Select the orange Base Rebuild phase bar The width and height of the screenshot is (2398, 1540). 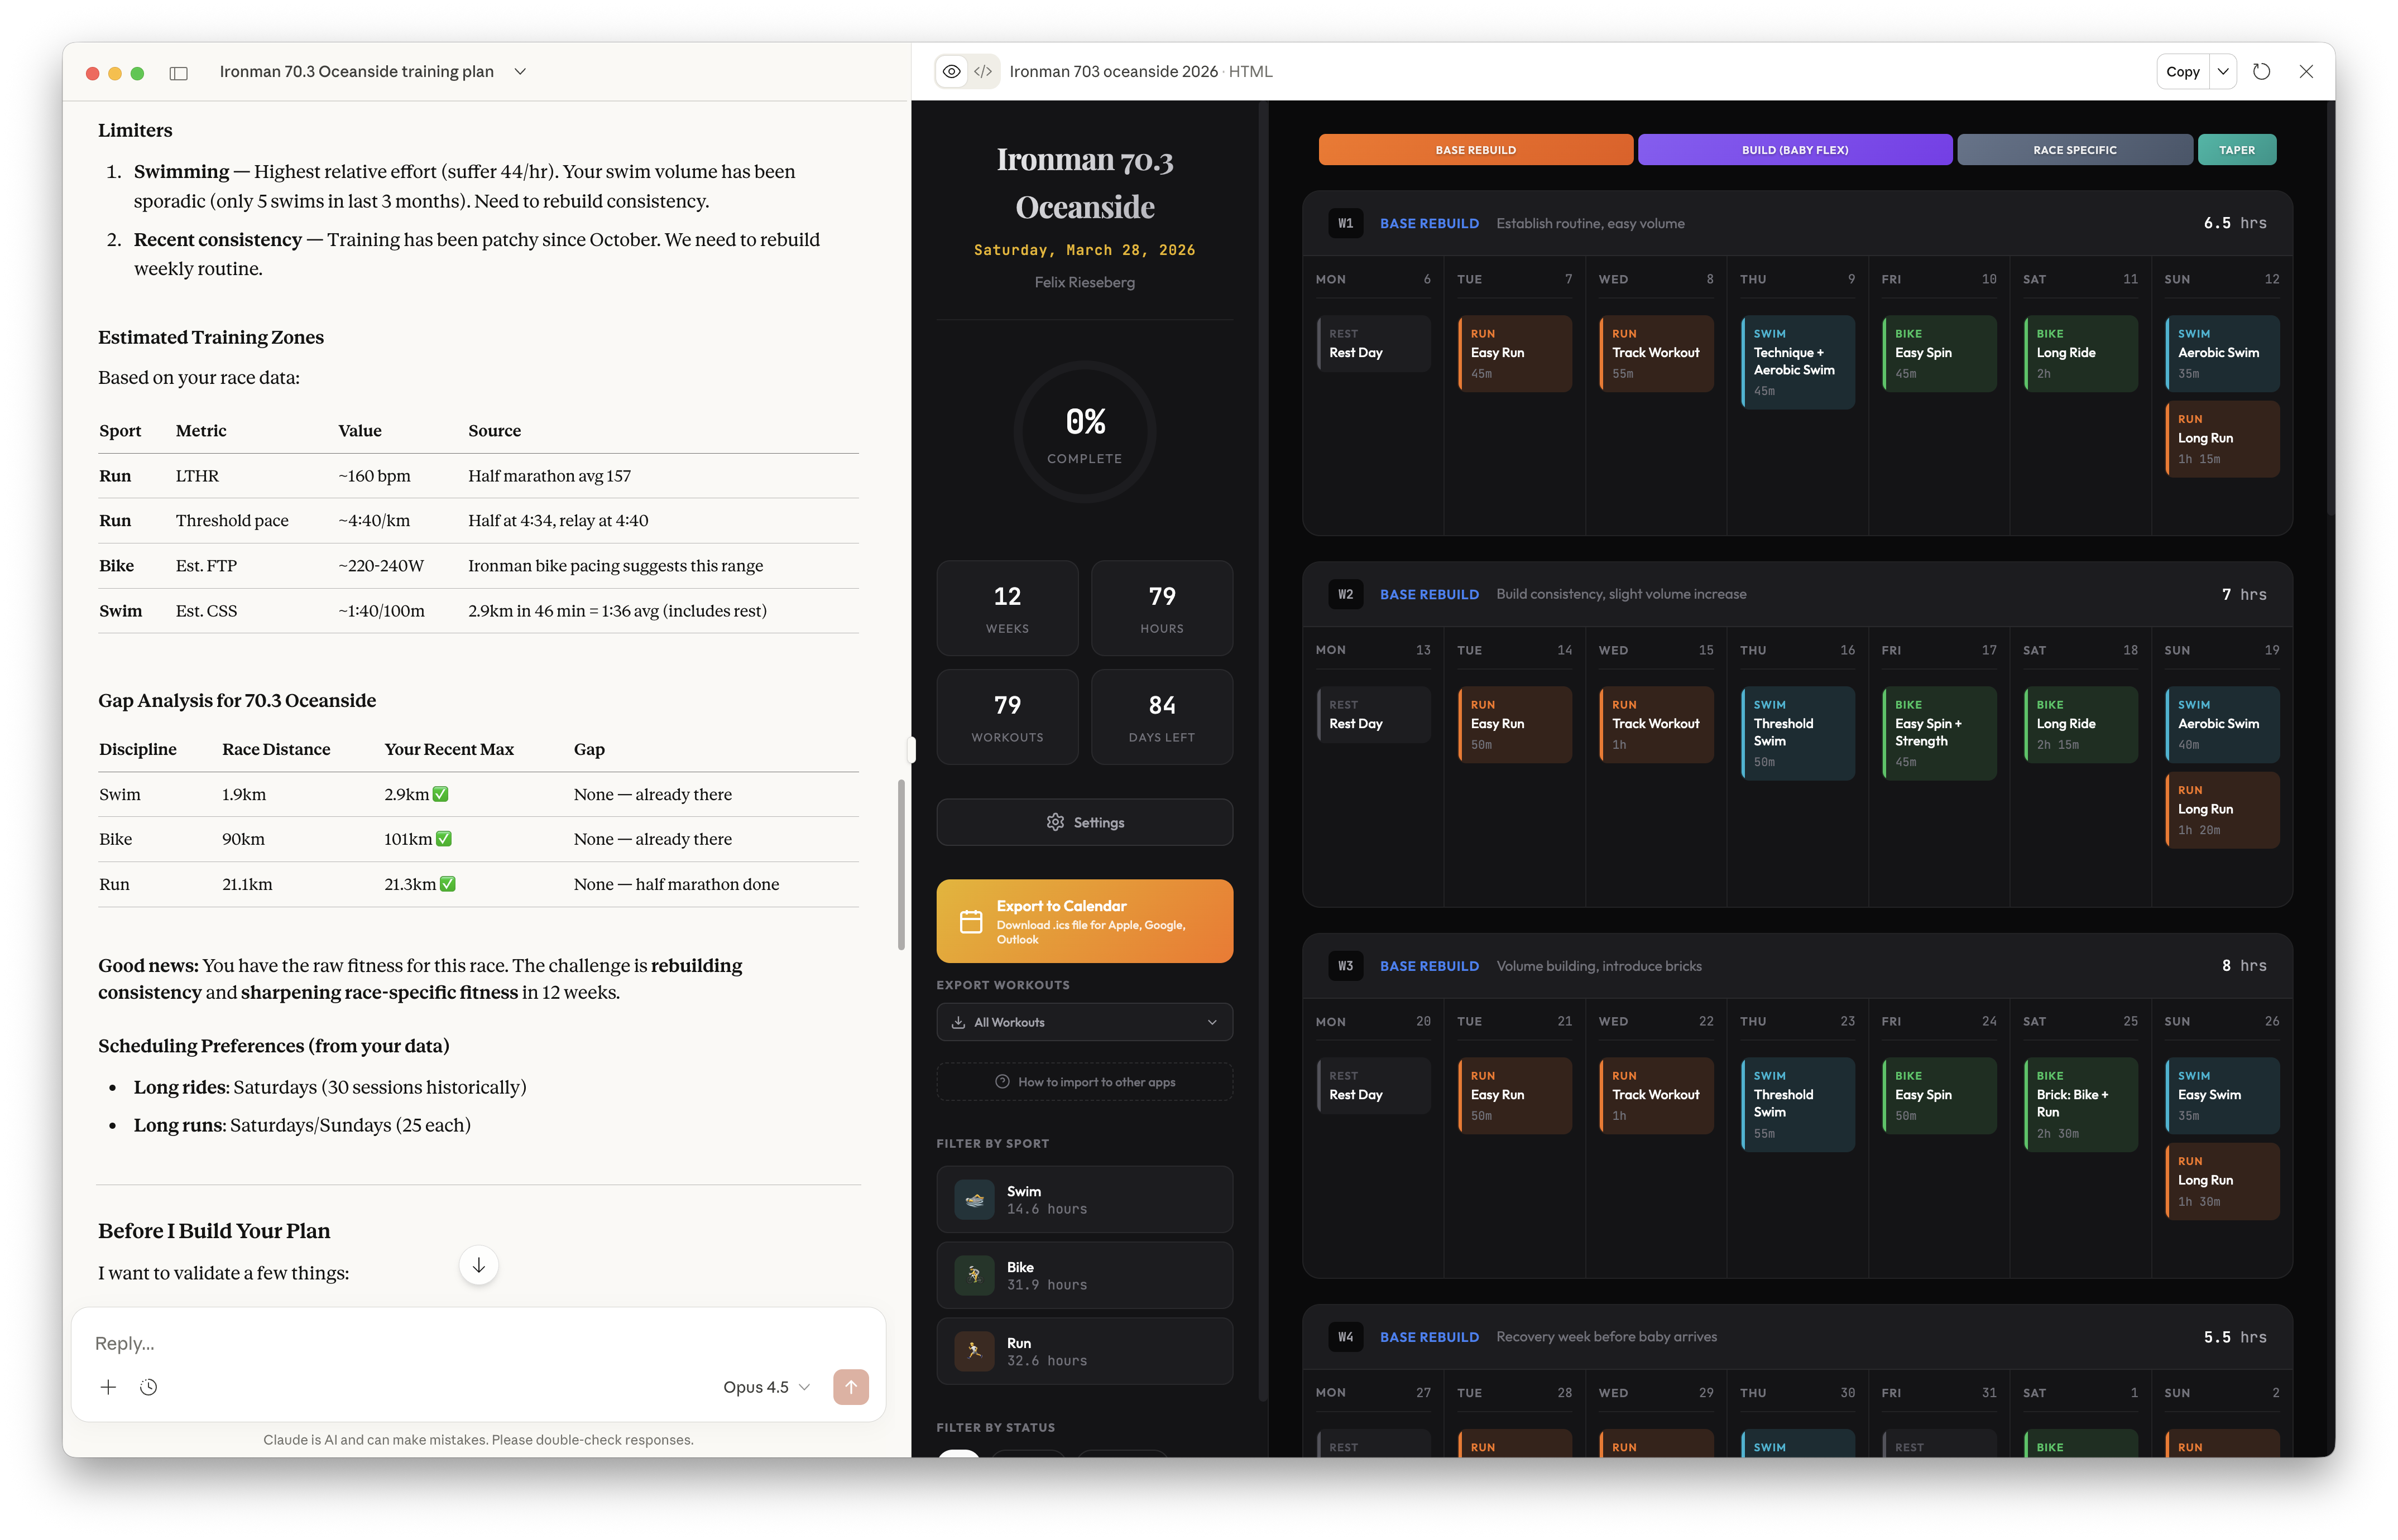(1475, 150)
